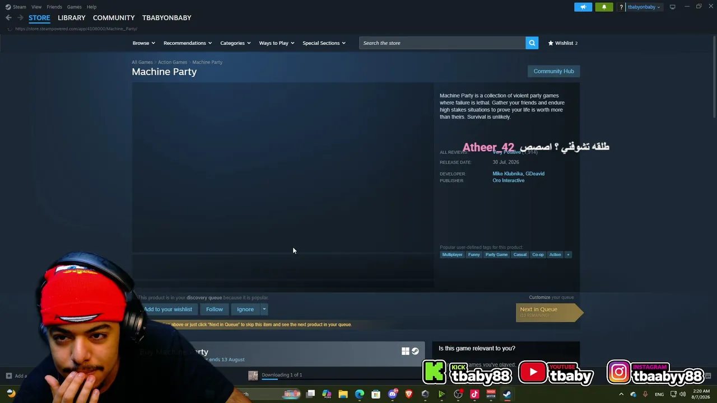Select the Party Game tag
The image size is (717, 403).
click(x=496, y=255)
